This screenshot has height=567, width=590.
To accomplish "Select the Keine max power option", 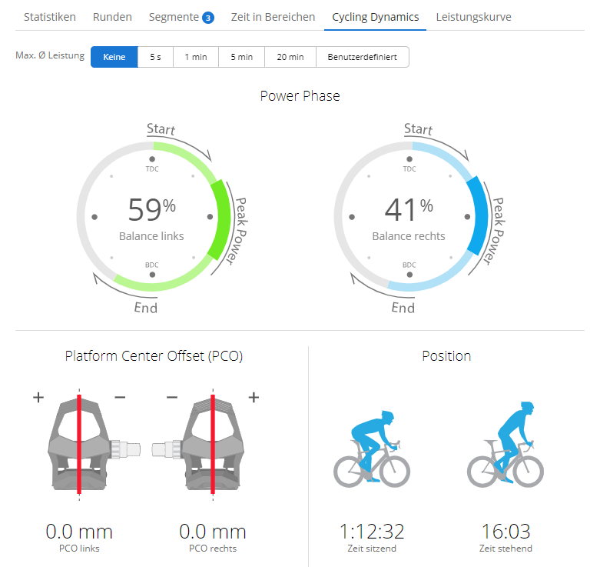I will tap(114, 57).
